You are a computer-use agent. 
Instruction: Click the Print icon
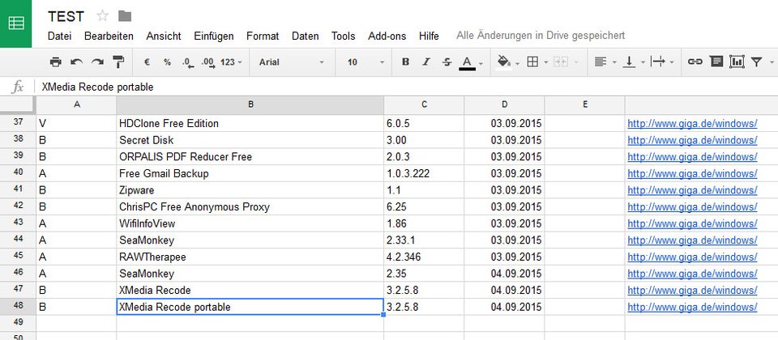click(x=56, y=62)
